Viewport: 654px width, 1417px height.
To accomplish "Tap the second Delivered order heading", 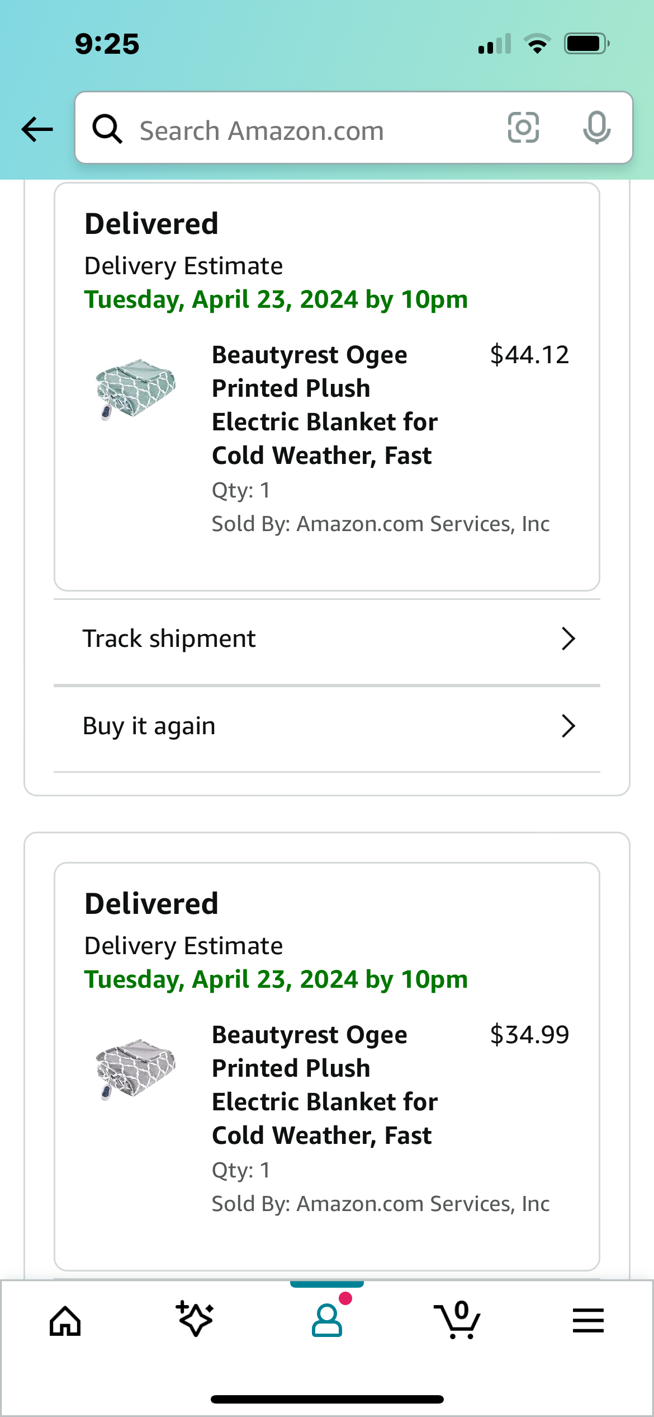I will coord(151,904).
